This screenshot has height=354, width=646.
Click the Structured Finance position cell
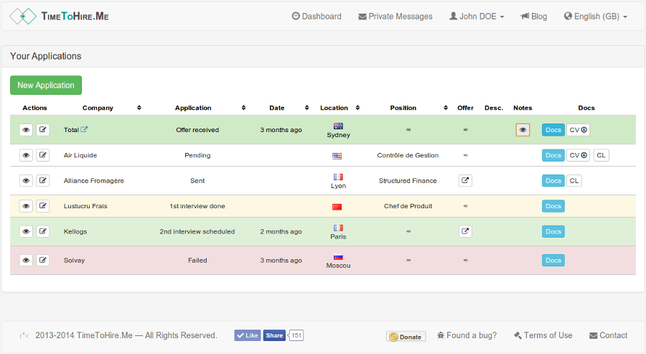[408, 180]
